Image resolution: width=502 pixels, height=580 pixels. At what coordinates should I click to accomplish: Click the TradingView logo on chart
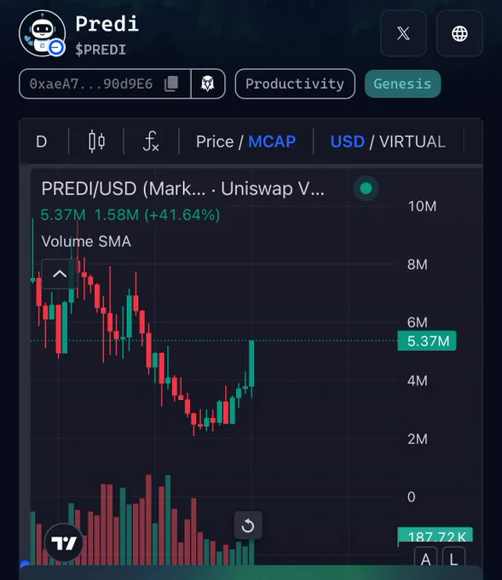(64, 542)
